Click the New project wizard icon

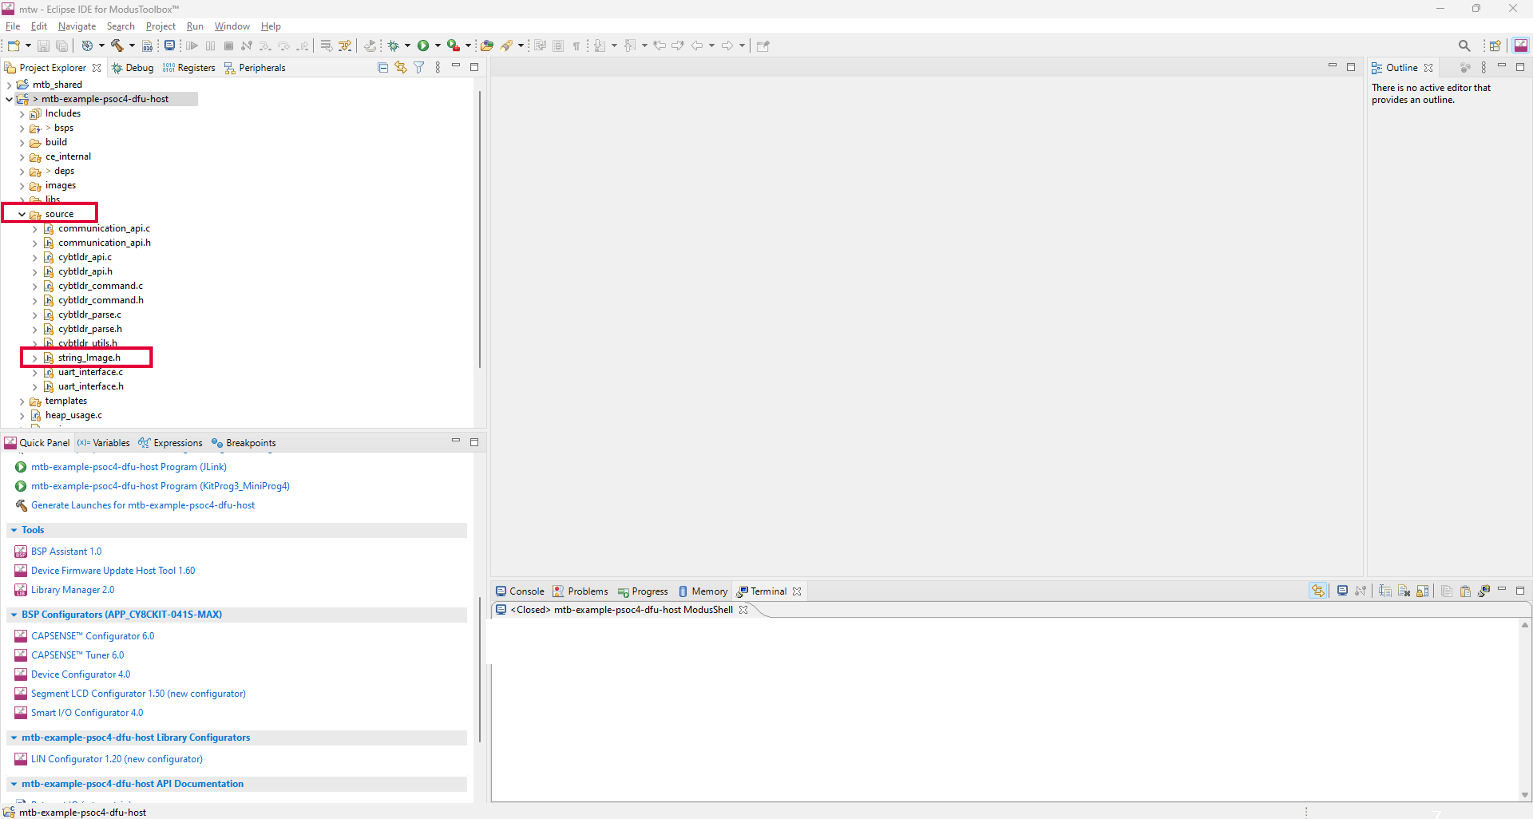pyautogui.click(x=13, y=46)
